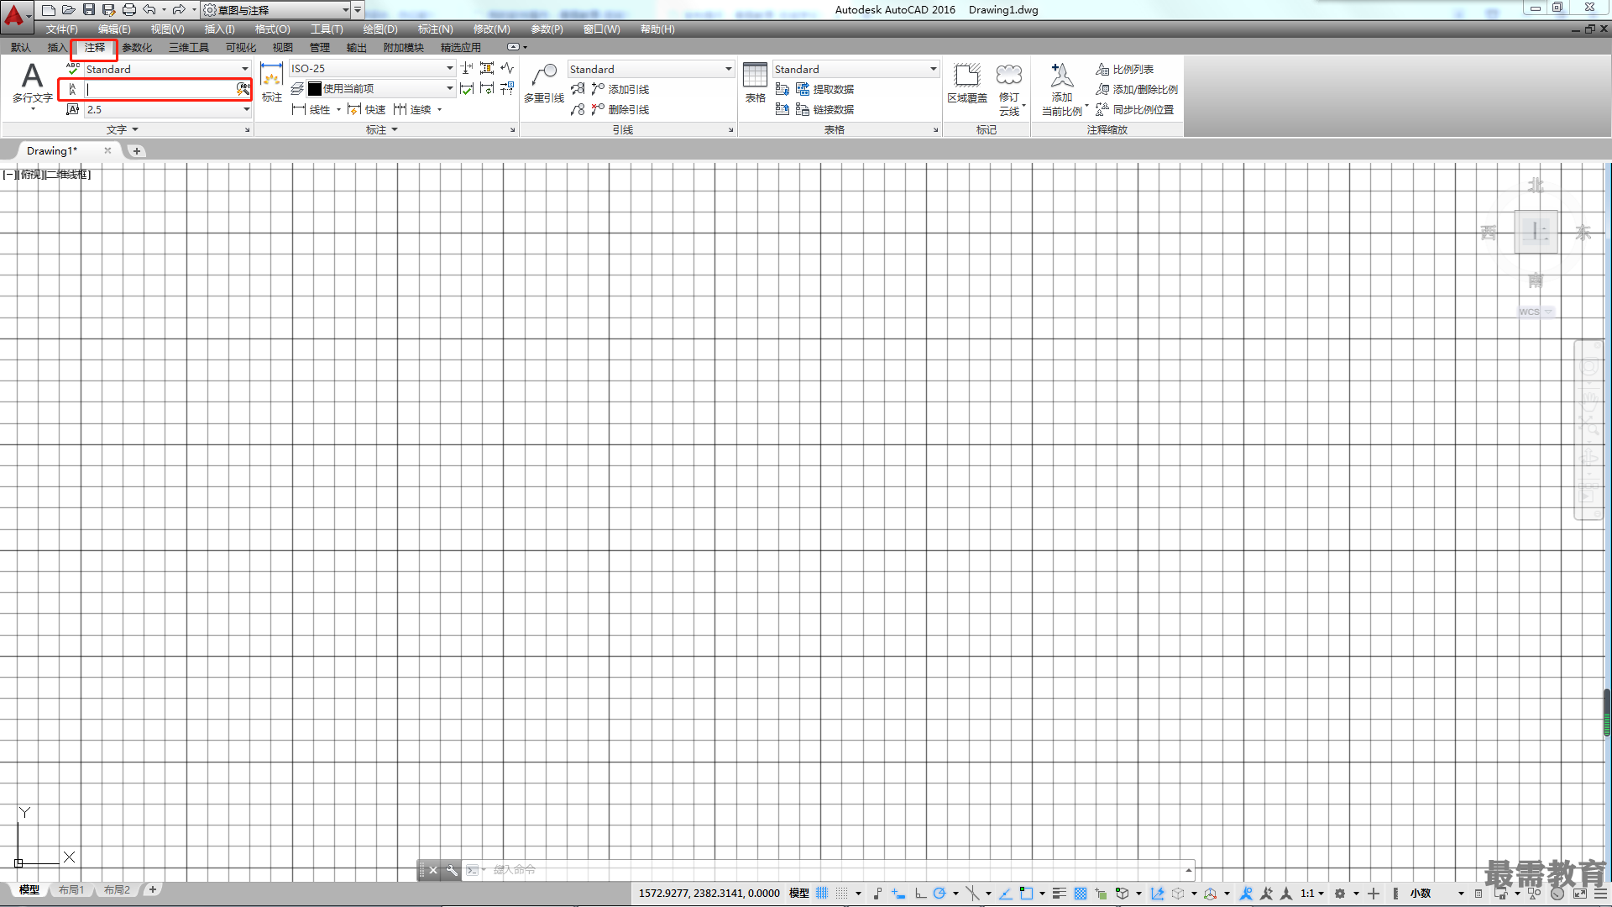
Task: Toggle snap mode in status bar
Action: tap(842, 894)
